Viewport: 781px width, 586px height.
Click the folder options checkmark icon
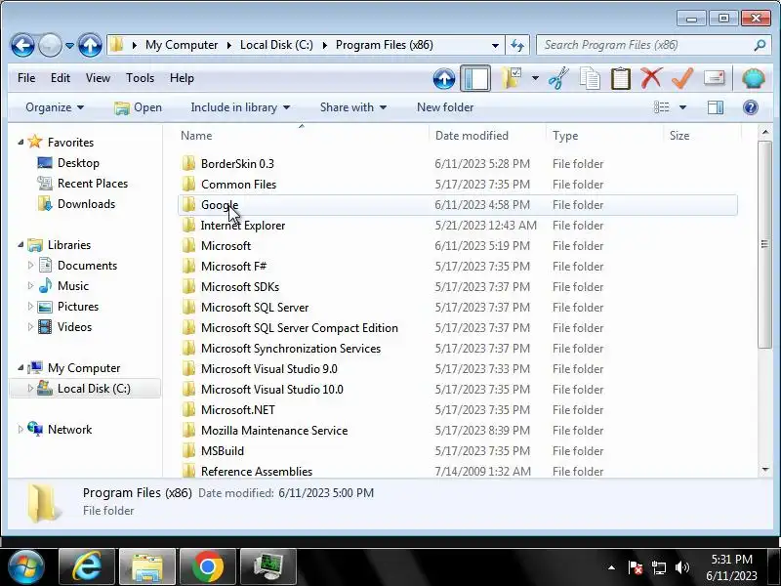pos(512,78)
